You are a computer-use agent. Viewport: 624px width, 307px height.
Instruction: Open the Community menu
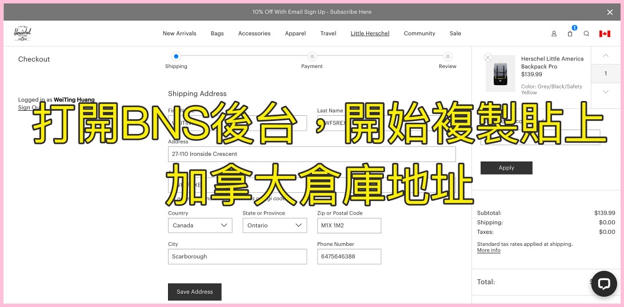[419, 33]
